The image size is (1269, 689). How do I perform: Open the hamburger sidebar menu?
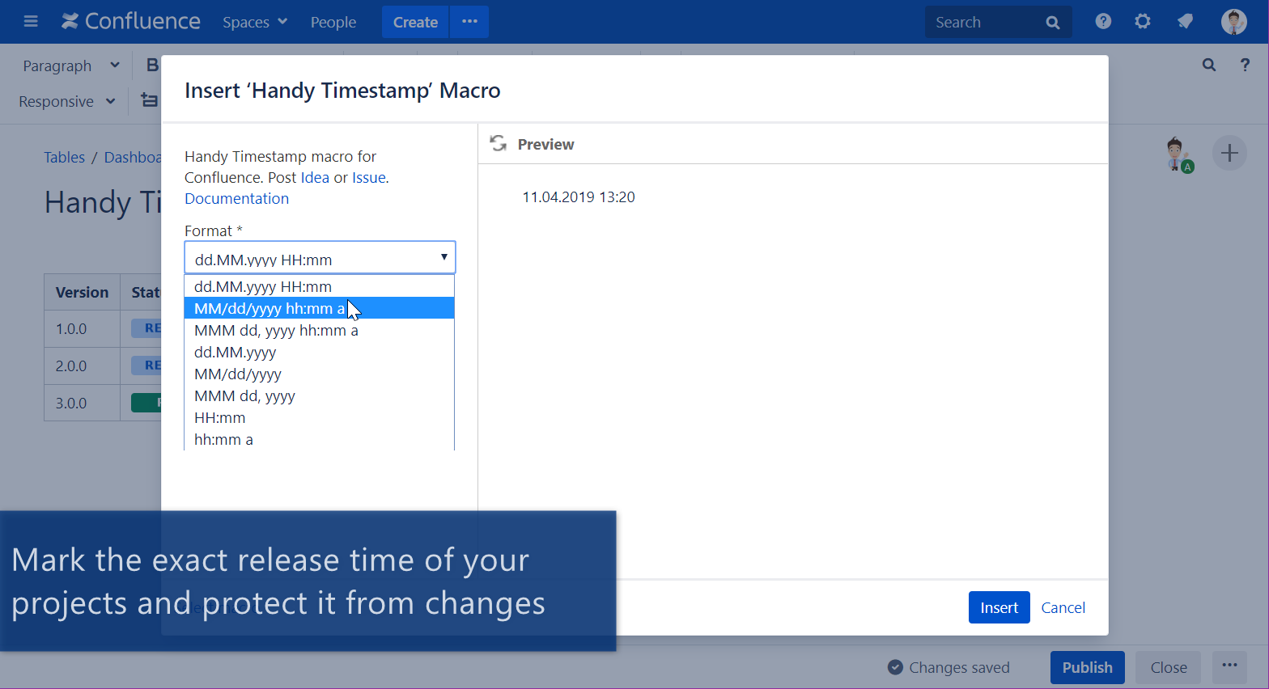click(x=31, y=22)
